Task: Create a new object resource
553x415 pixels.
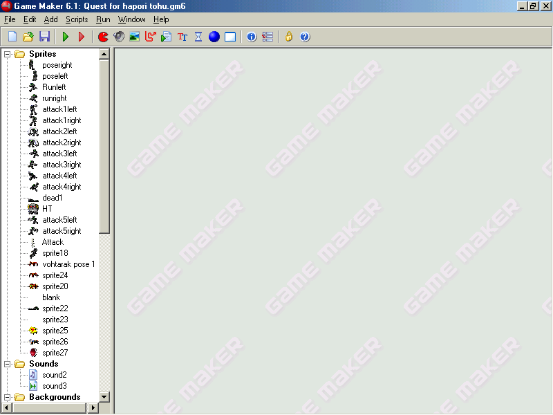Action: coord(214,37)
